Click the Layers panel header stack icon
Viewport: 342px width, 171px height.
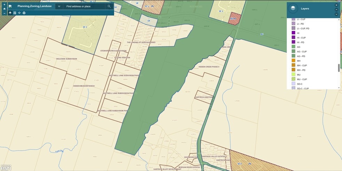293,8
